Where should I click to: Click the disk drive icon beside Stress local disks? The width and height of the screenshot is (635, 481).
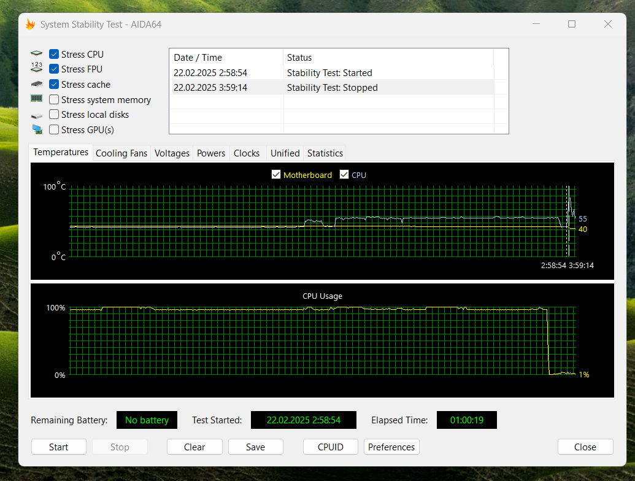[x=36, y=116]
